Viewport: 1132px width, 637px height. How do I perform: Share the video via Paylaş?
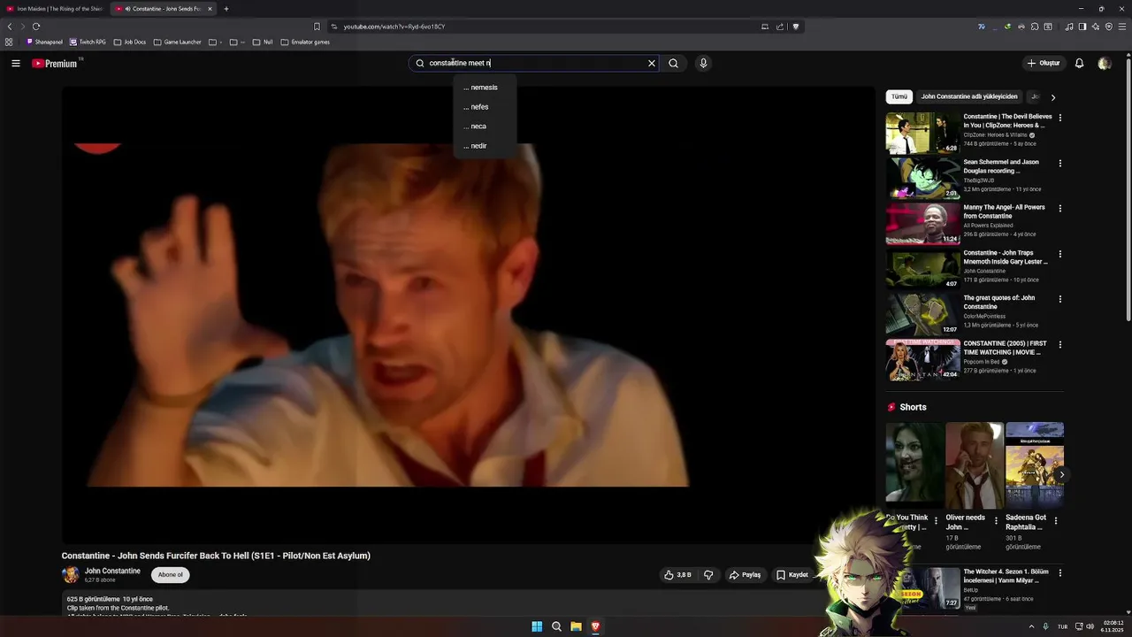(x=745, y=575)
